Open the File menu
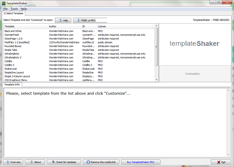 (x=5, y=9)
